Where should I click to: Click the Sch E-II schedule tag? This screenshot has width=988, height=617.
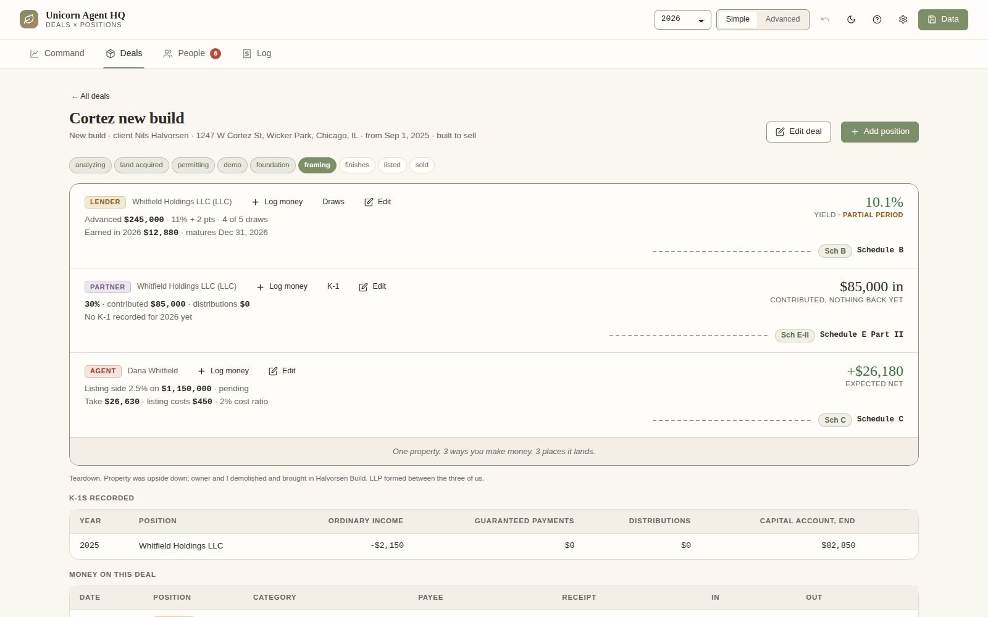tap(795, 335)
